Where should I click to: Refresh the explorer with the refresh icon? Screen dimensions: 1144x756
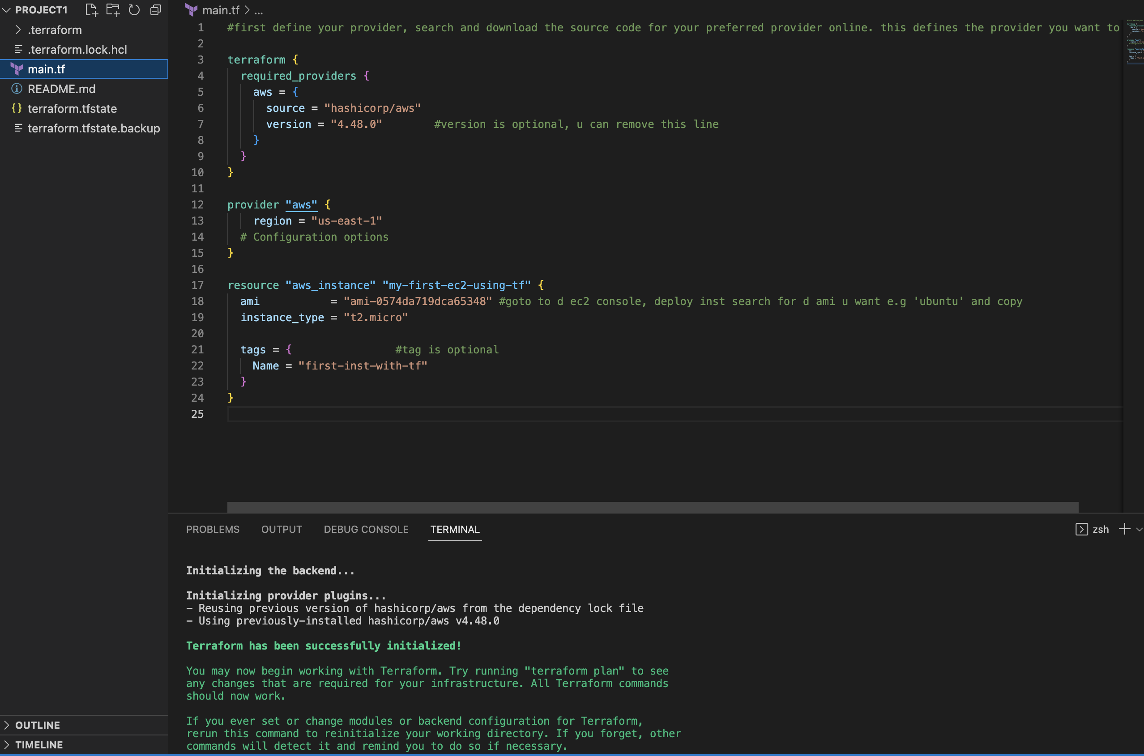click(134, 10)
